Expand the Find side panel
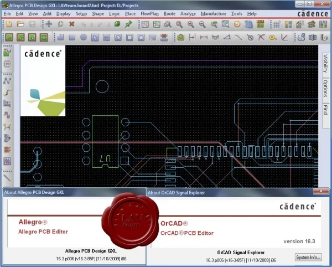 click(325, 110)
